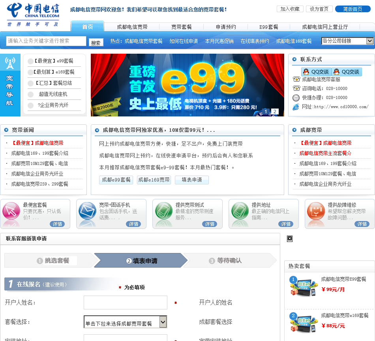Click the pink cursor icon for 最便宜套餐

pos(11,211)
